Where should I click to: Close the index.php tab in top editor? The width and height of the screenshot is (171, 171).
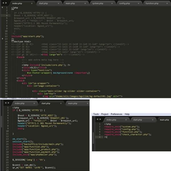(32, 3)
